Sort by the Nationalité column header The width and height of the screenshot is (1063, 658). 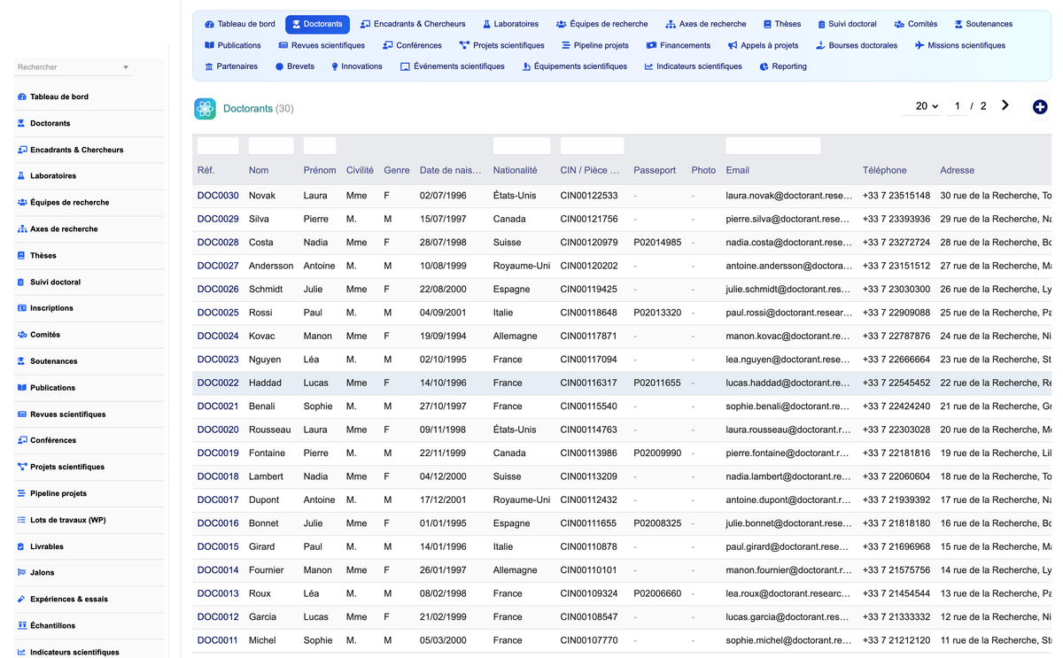click(x=515, y=170)
